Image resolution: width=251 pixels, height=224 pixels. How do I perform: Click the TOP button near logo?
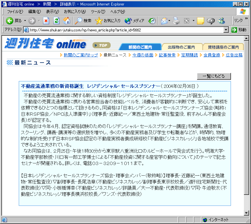[x=102, y=45]
